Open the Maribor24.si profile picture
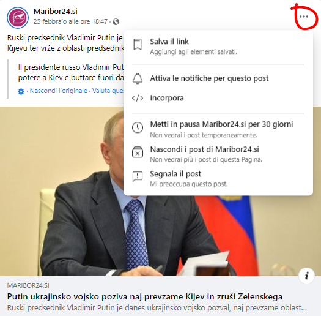Screen dimensions: 321x316 (x=18, y=18)
